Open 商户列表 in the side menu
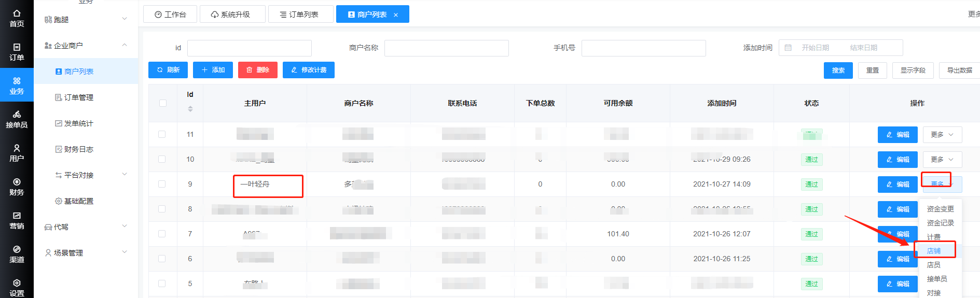 [86, 72]
